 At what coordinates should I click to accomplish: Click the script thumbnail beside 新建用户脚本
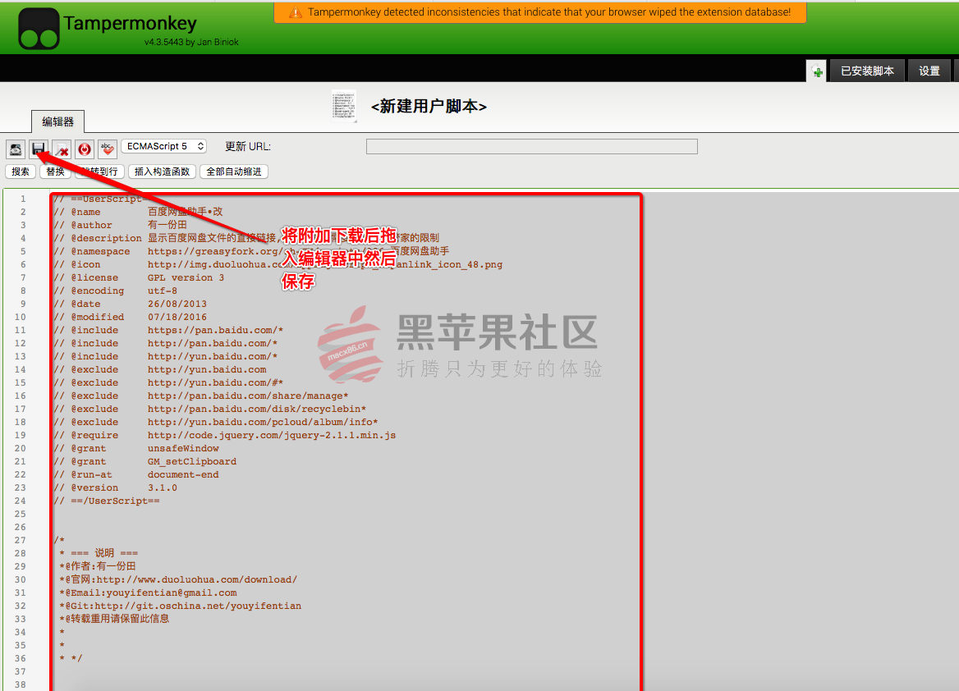pyautogui.click(x=344, y=106)
